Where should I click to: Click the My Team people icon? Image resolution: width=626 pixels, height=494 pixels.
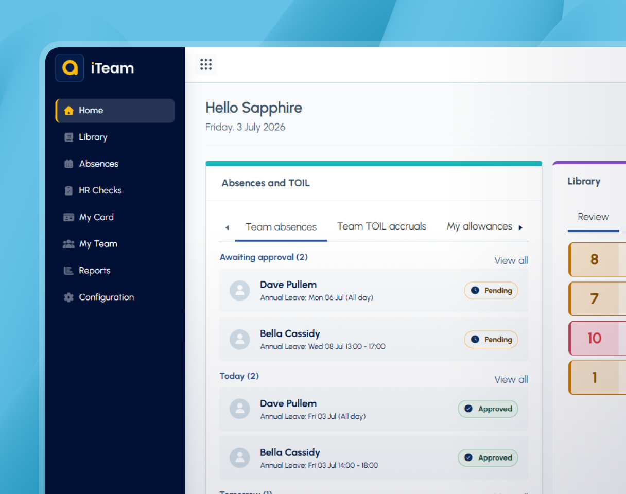click(x=68, y=244)
